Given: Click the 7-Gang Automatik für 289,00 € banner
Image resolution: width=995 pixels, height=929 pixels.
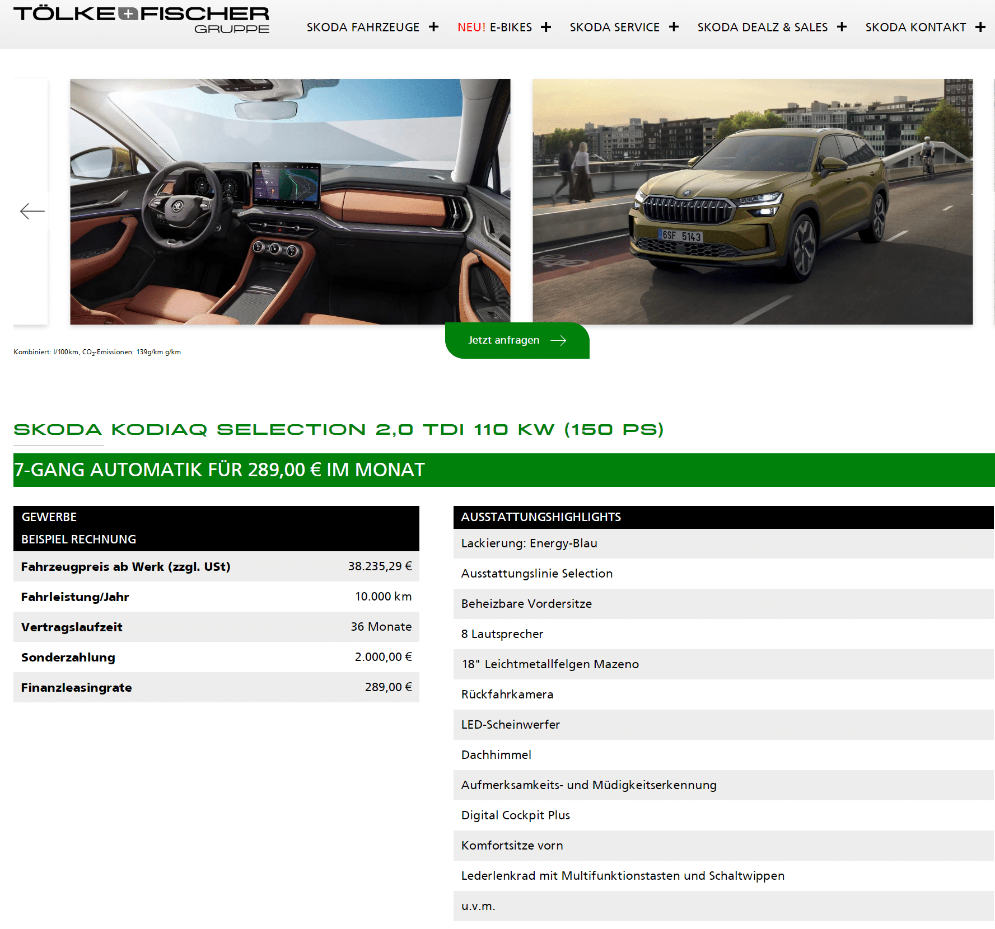Looking at the screenshot, I should tap(504, 470).
